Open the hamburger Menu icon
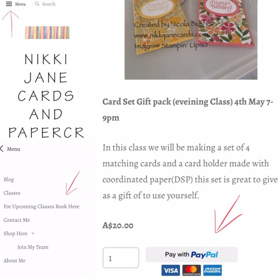278x278 pixels. [9, 4]
